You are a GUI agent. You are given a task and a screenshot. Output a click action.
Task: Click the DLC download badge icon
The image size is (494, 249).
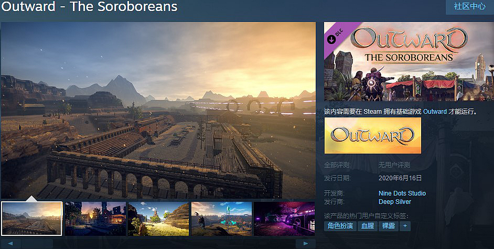[331, 39]
